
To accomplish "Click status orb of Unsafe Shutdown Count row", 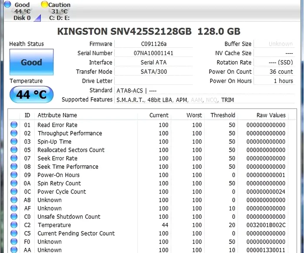I will [x=14, y=217].
